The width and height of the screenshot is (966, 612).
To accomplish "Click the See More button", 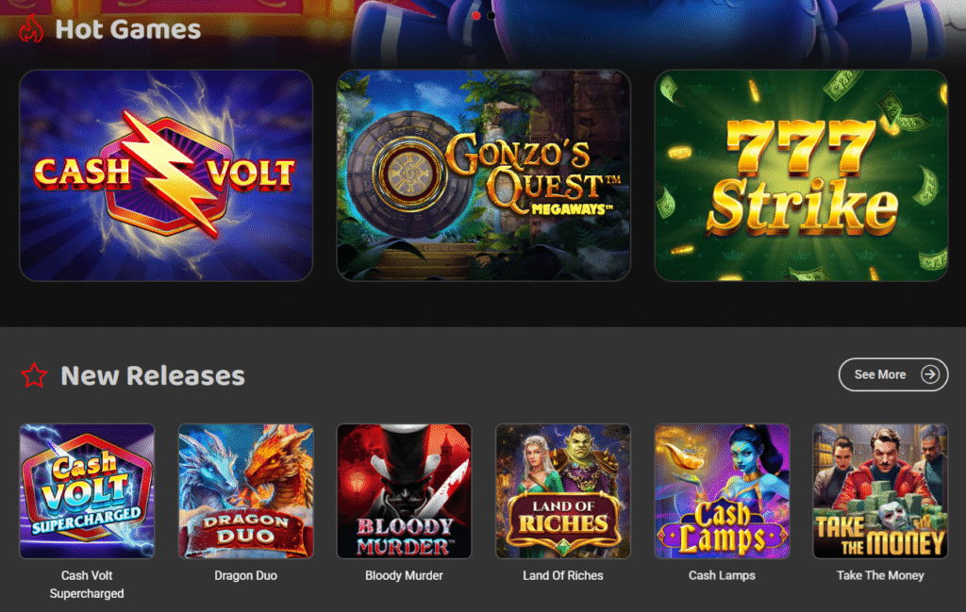I will [893, 374].
